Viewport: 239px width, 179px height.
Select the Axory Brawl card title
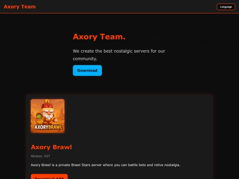(x=51, y=147)
